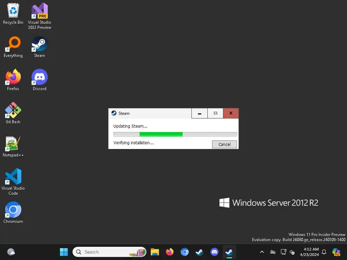
Task: Click the Steam update progress bar
Action: (x=175, y=134)
